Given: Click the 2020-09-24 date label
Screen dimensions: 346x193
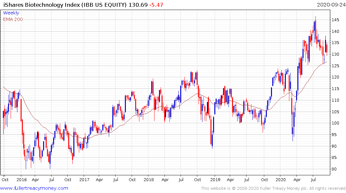Looking at the screenshot, I should click(331, 5).
